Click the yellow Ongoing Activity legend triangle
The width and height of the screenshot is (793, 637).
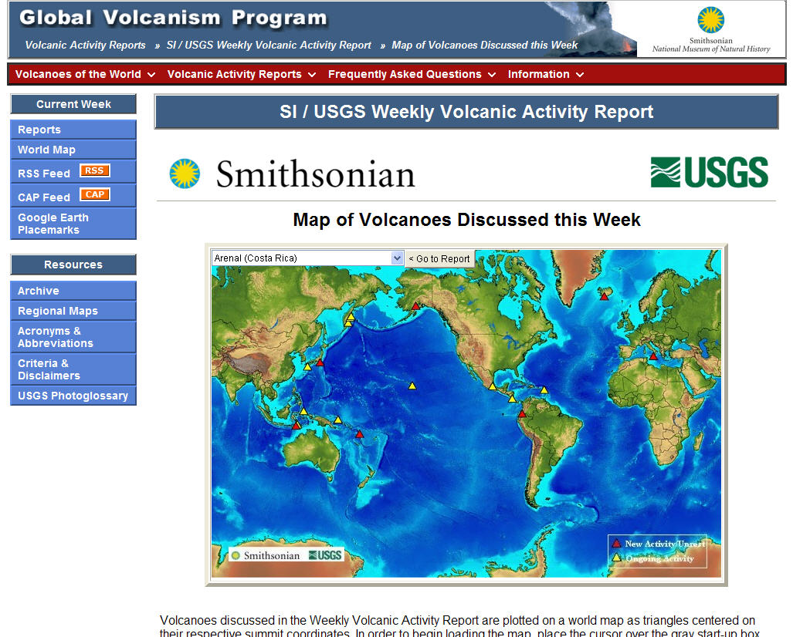[x=616, y=558]
